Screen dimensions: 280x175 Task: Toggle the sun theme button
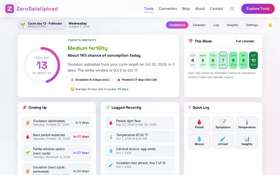click(x=270, y=25)
